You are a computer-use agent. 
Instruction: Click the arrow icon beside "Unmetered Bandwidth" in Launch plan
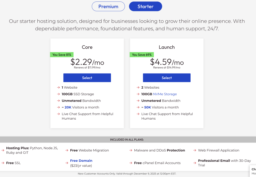point(138,101)
